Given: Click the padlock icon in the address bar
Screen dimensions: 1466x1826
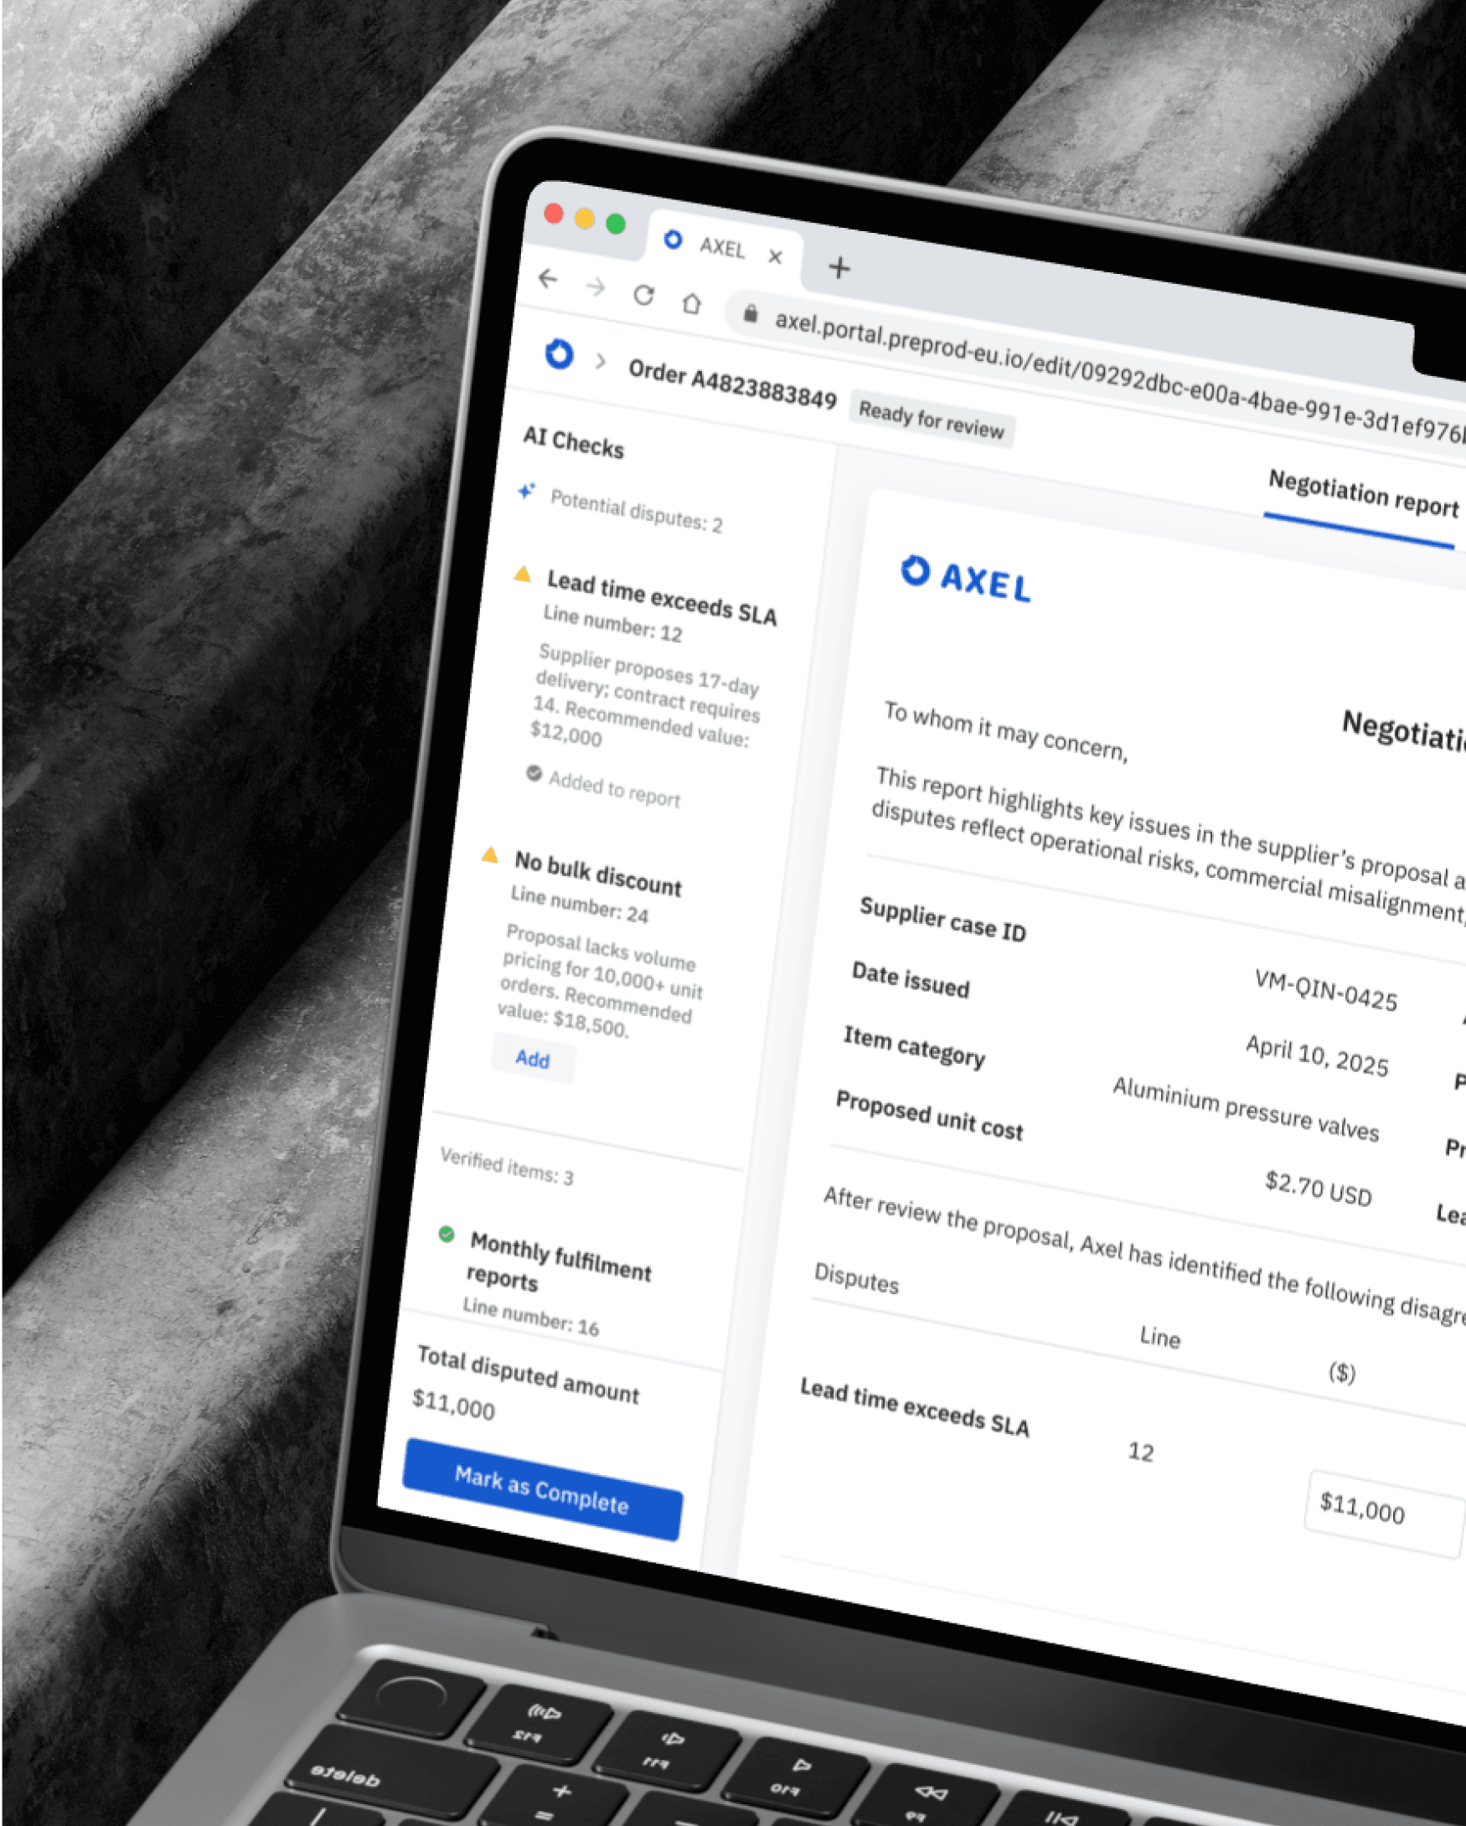Looking at the screenshot, I should pyautogui.click(x=750, y=314).
